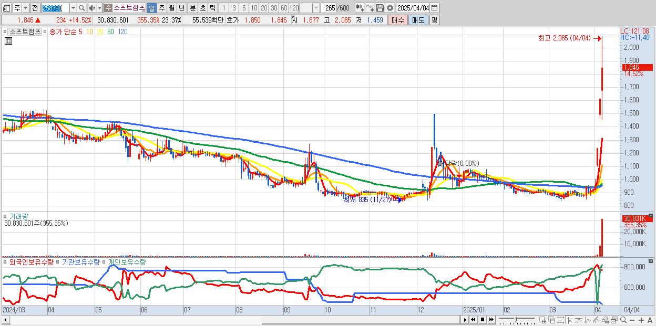Click the orange 10 moving average legend
Screen dimensions: 656x326
pos(90,31)
